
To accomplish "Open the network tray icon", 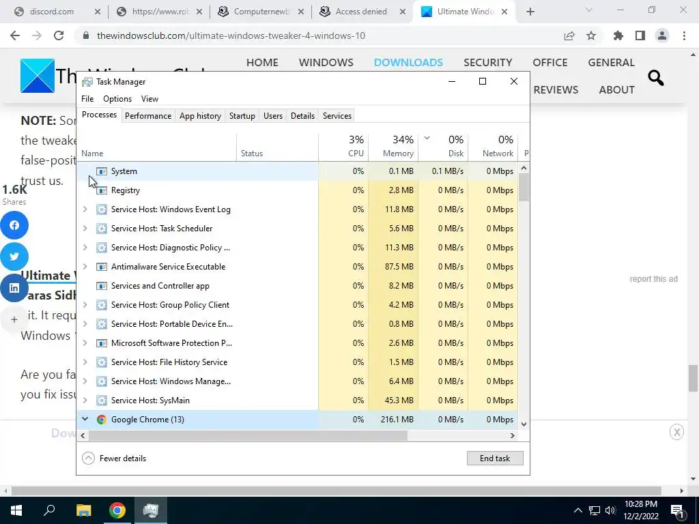I will click(595, 510).
